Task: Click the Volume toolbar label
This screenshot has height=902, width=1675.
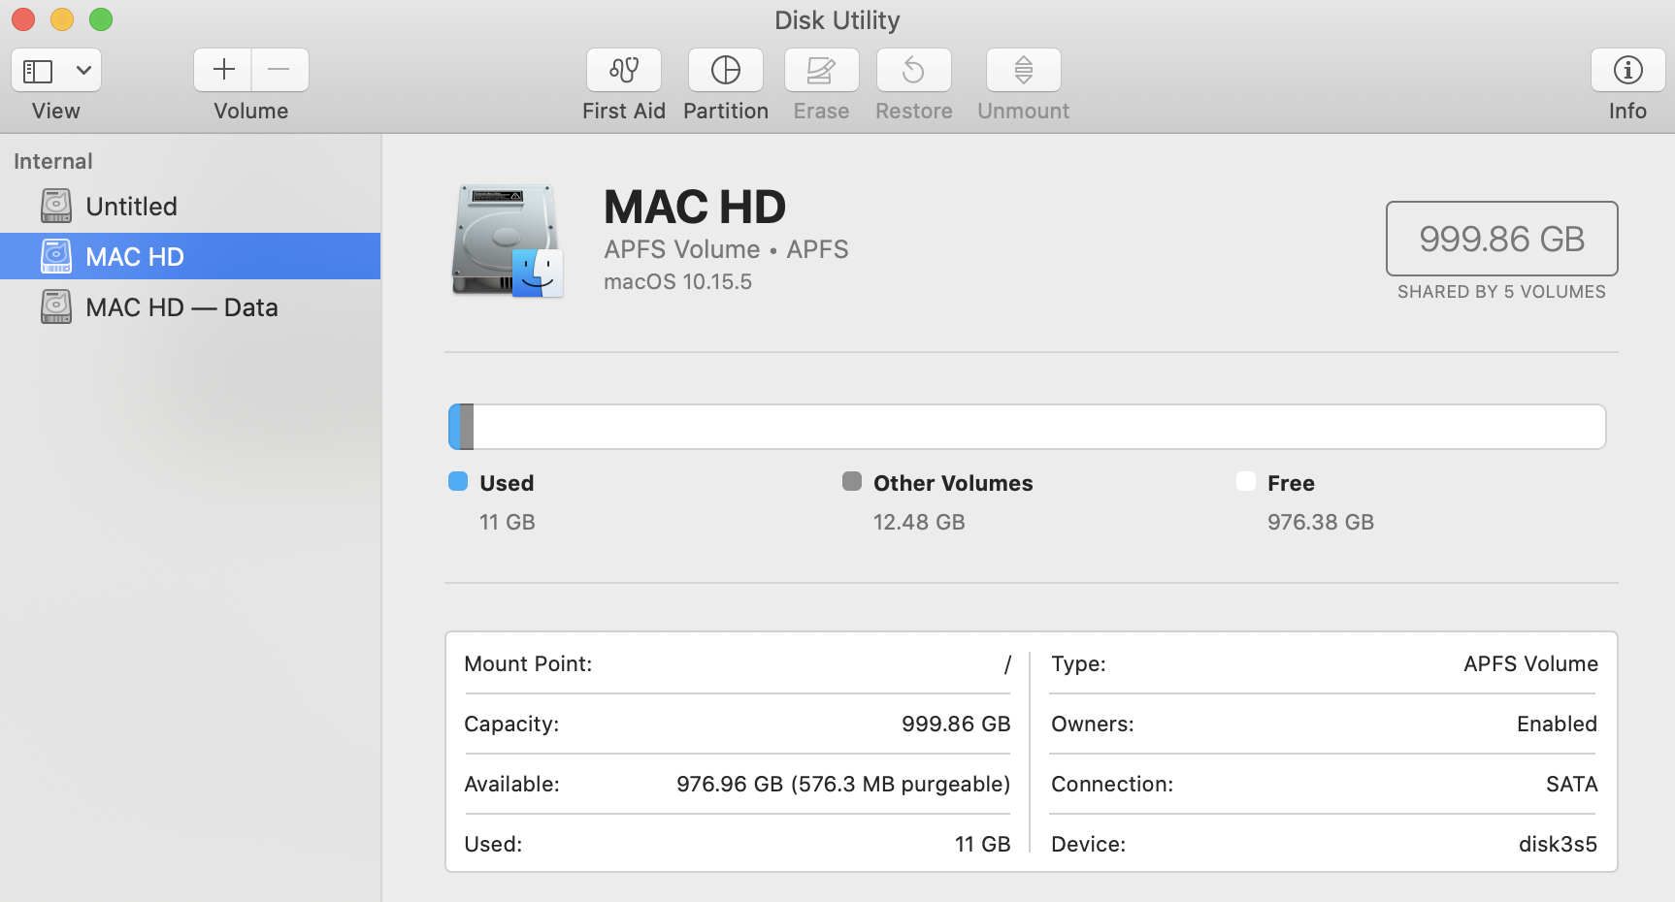Action: coord(251,111)
